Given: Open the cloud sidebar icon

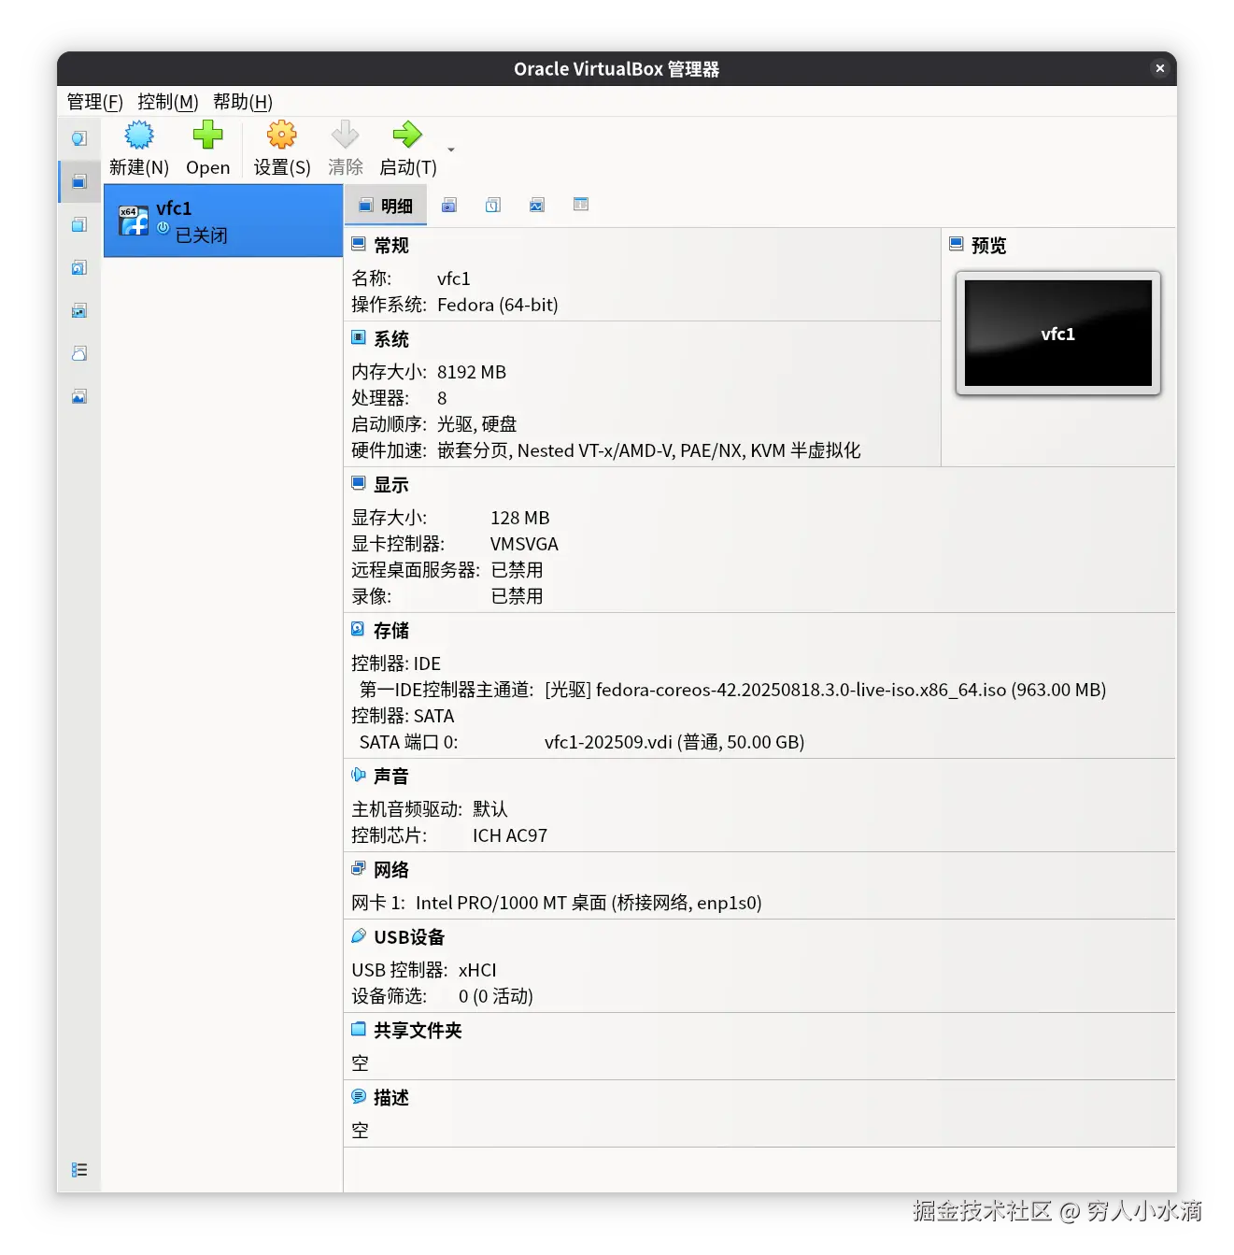Looking at the screenshot, I should 79,353.
